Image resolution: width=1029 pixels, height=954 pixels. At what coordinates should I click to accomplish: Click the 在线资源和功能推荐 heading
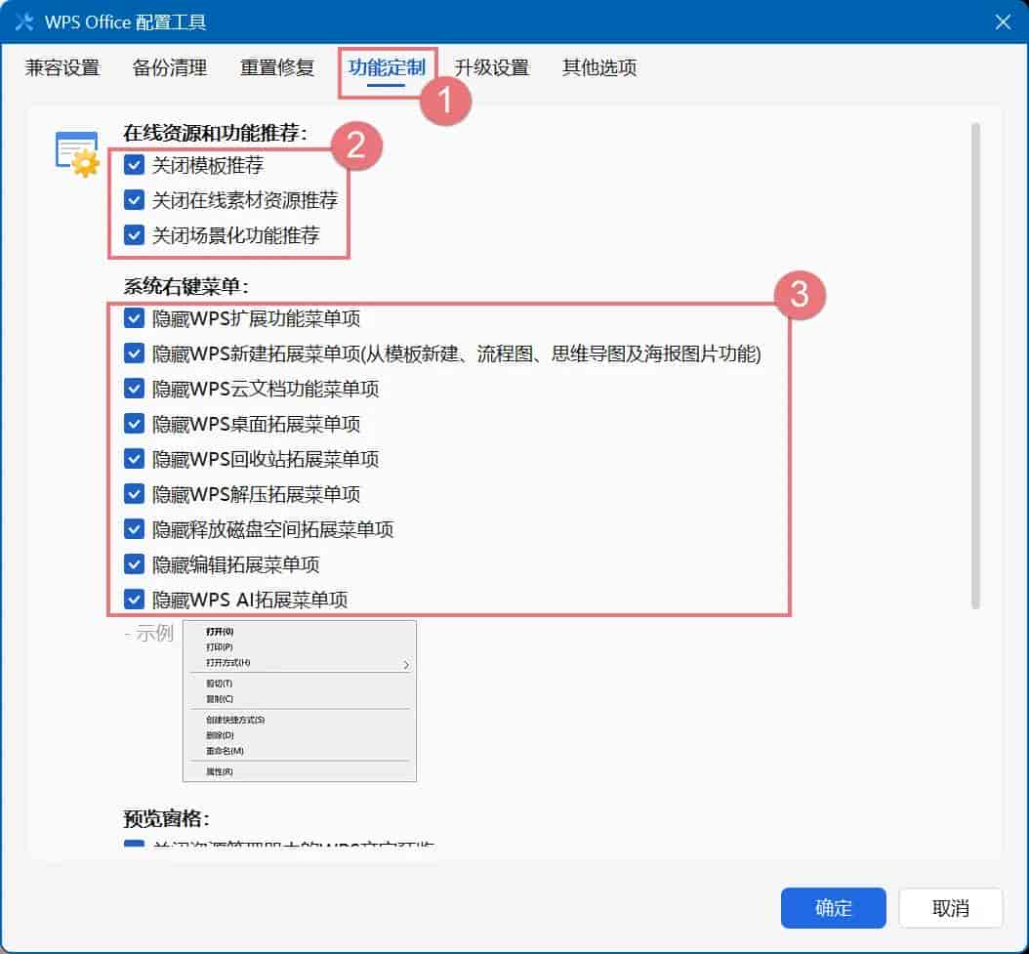215,133
